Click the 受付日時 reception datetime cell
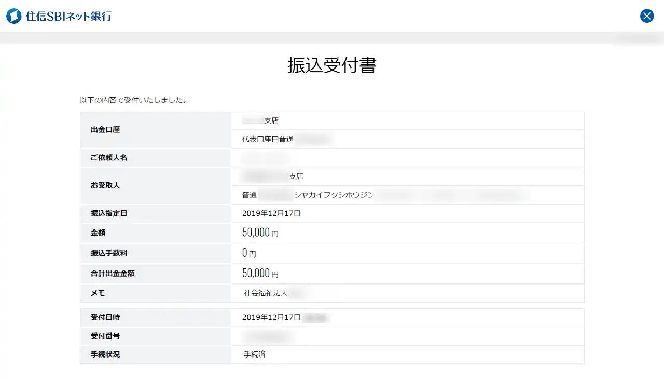Image resolution: width=664 pixels, height=379 pixels. pos(285,317)
